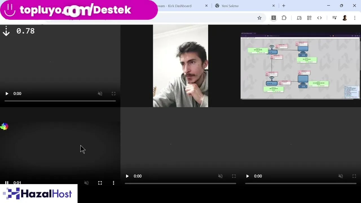Click the code brackets toolbar icon

pos(320,18)
